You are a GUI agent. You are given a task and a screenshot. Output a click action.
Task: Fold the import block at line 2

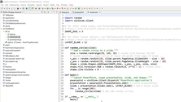(64, 18)
